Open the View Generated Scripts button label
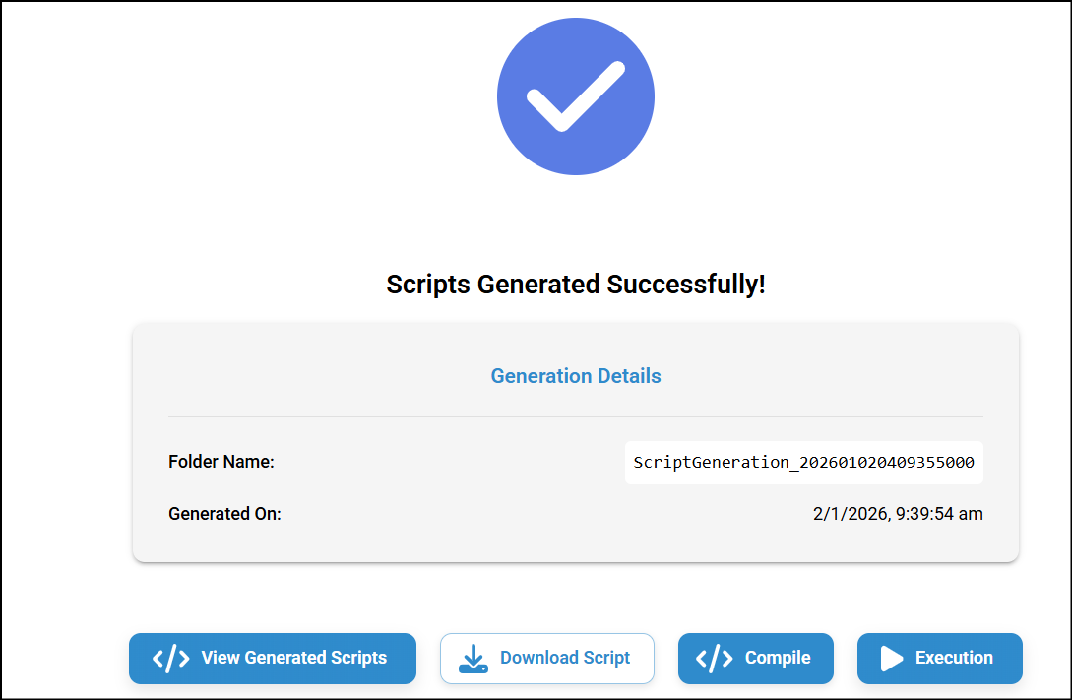 pos(293,658)
